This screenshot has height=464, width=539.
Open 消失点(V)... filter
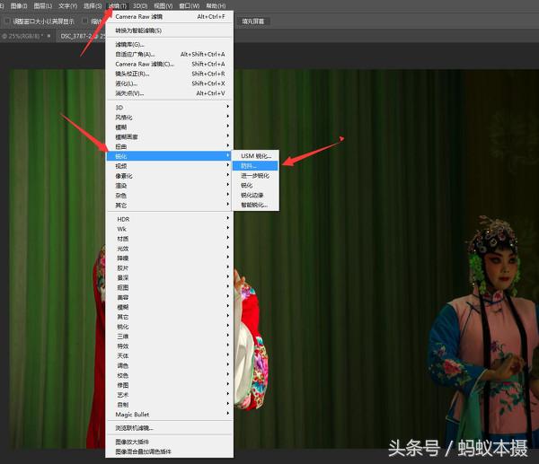click(170, 93)
